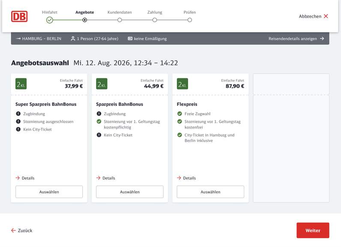Click the warning icon by Sparpreis BahnBonus Kein City-Ticket

pos(99,135)
